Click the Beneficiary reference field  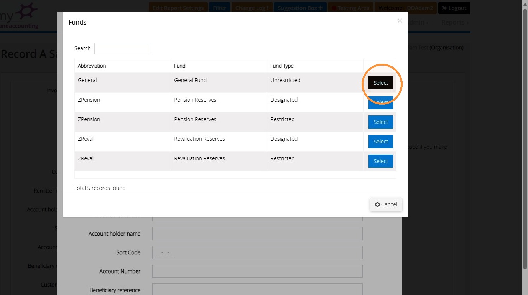pos(257,290)
